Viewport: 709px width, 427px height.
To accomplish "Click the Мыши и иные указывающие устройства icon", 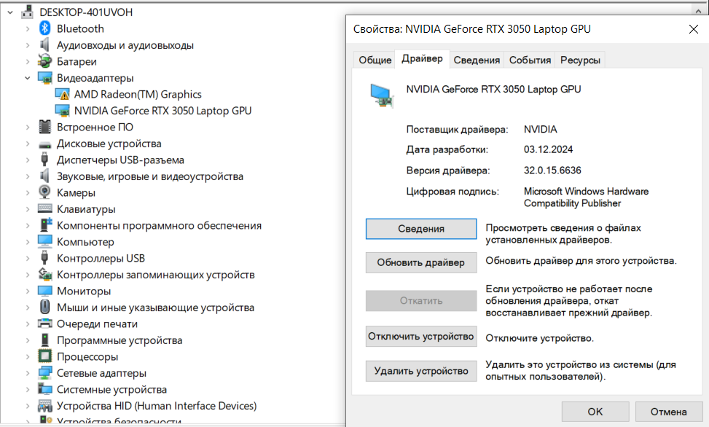I will [x=45, y=307].
